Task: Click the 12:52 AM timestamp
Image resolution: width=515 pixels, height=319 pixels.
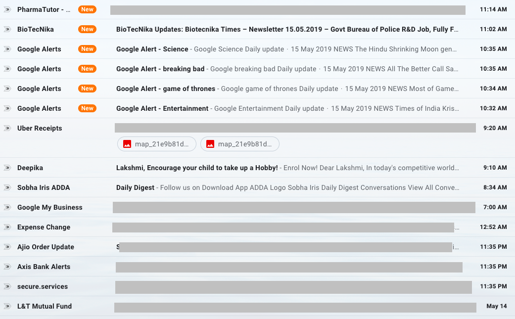Action: pos(493,227)
